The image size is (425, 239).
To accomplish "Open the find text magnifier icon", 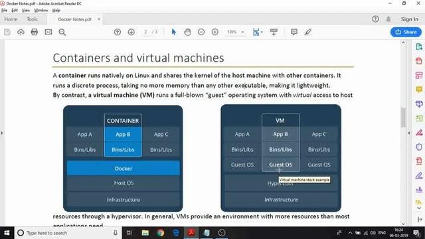I will (x=62, y=33).
